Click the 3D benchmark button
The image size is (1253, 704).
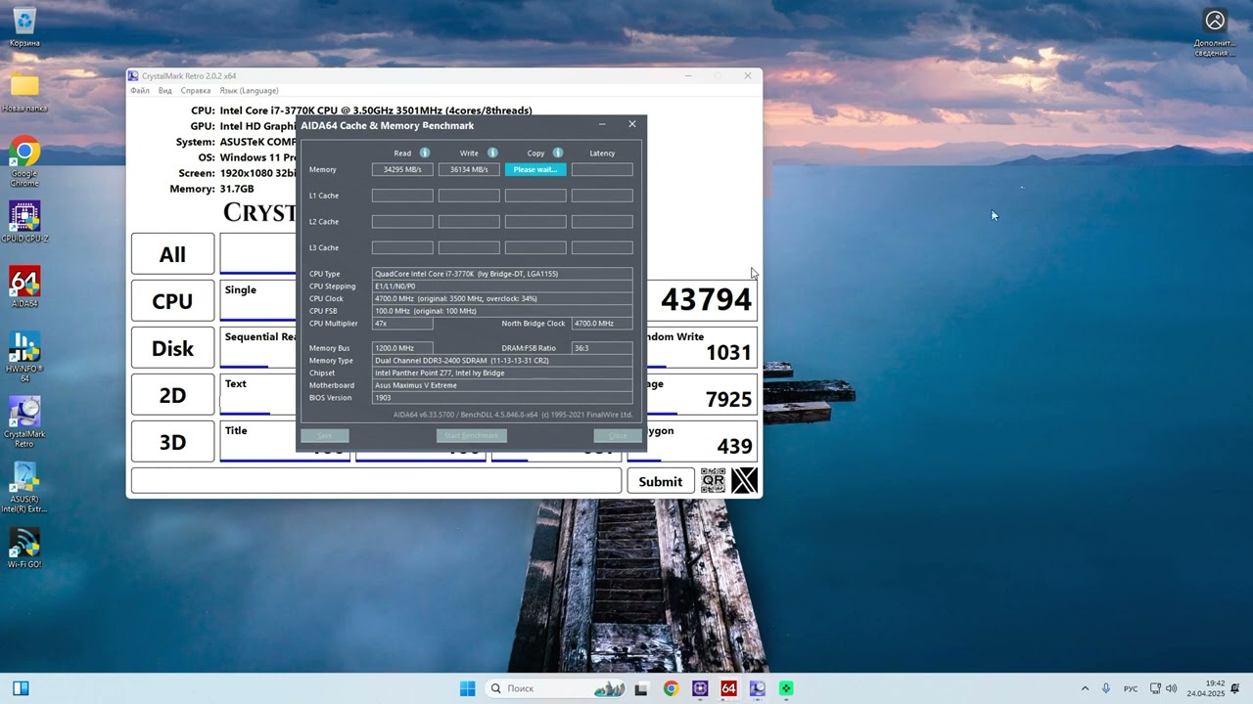(x=172, y=442)
